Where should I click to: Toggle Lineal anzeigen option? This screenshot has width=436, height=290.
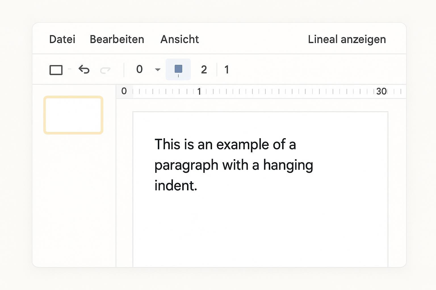[x=347, y=39]
